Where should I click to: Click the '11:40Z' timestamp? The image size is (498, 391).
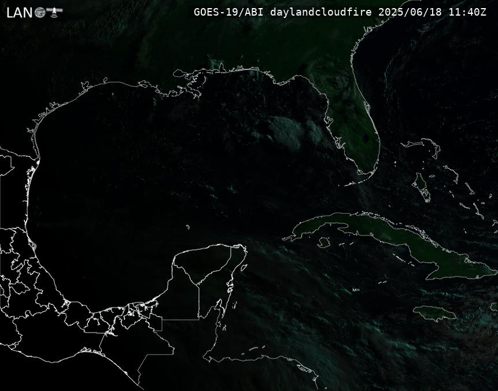pyautogui.click(x=467, y=12)
